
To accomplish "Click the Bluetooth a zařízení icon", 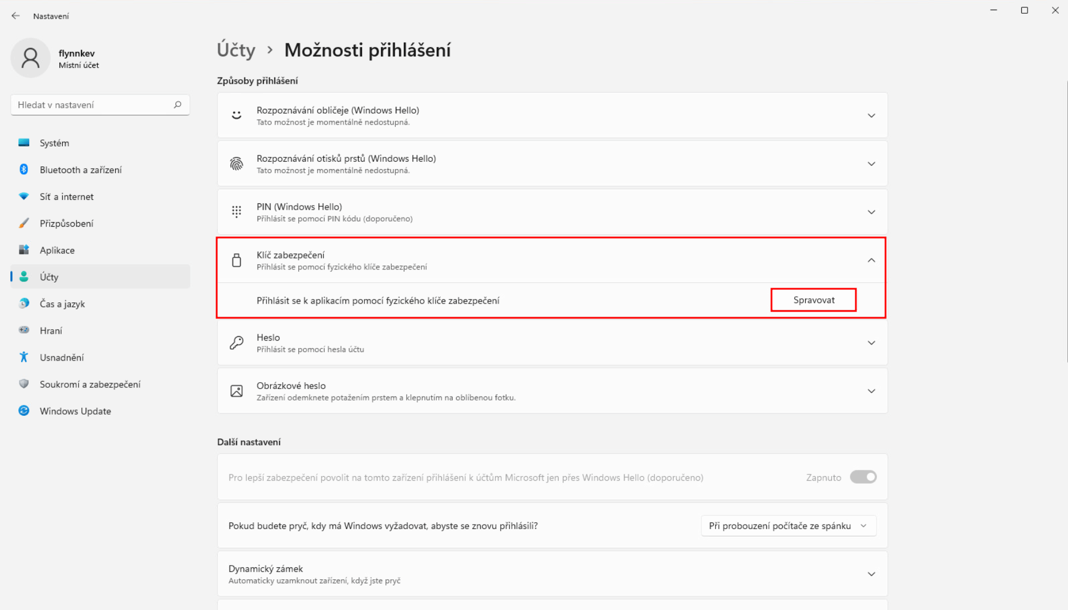I will point(24,170).
